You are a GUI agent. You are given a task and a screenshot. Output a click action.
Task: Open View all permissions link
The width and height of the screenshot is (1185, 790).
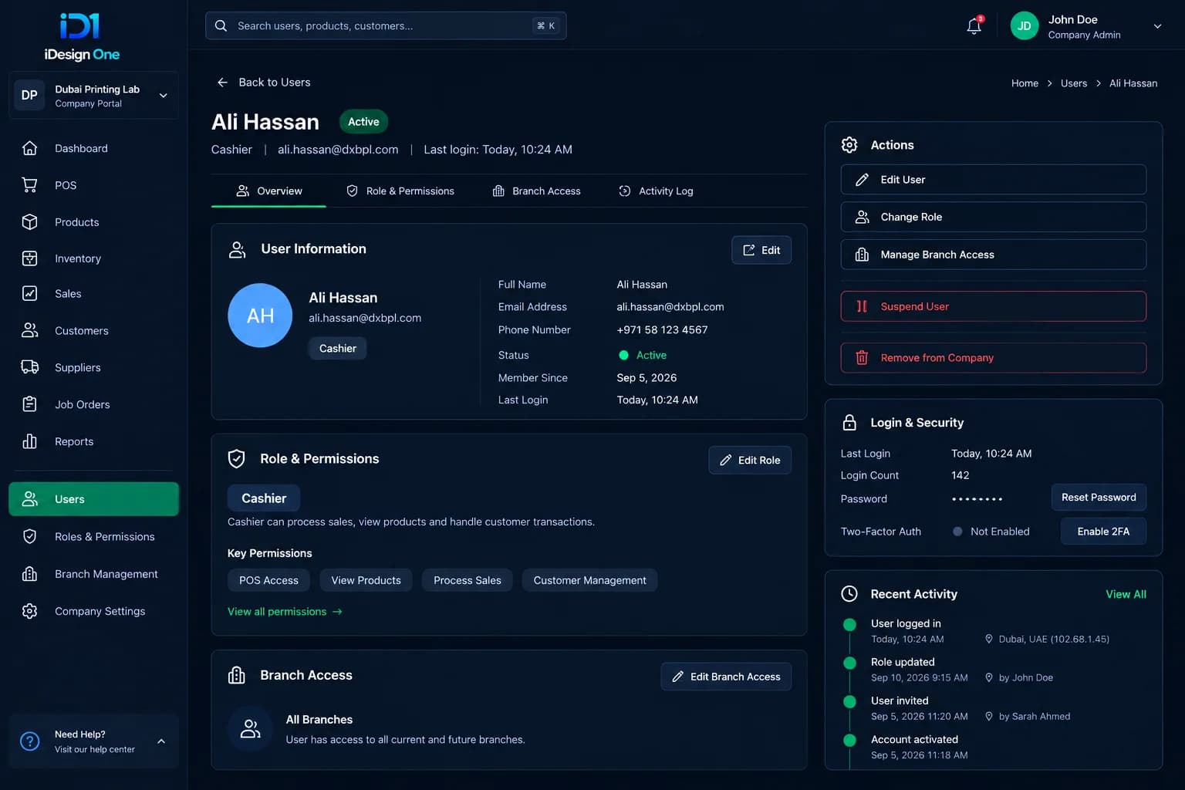285,612
